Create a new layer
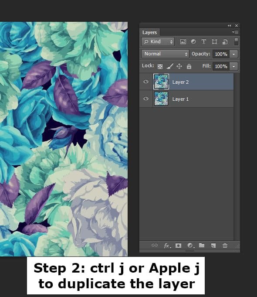This screenshot has width=257, height=297. (x=213, y=246)
